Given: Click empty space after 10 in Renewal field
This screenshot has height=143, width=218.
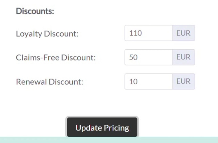Looking at the screenshot, I should (x=155, y=81).
